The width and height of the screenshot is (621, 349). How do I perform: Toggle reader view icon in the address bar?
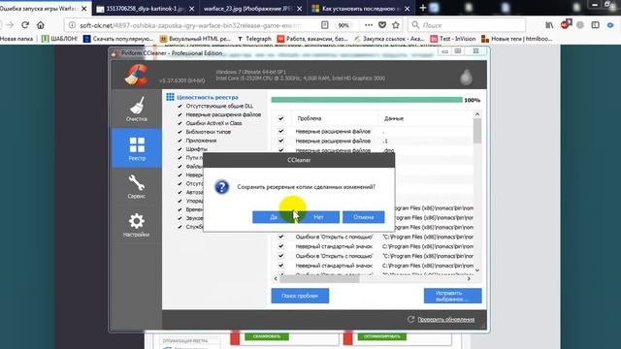pyautogui.click(x=325, y=25)
